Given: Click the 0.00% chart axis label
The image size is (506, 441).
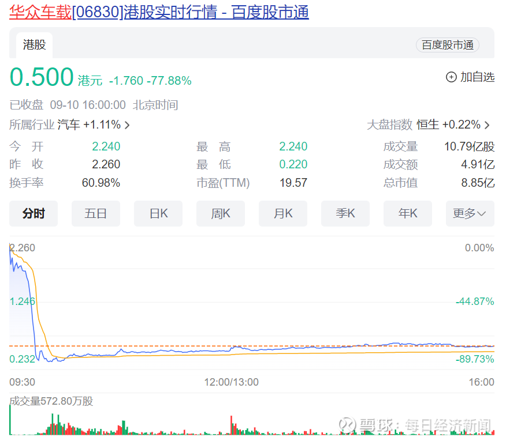Looking at the screenshot, I should point(479,248).
